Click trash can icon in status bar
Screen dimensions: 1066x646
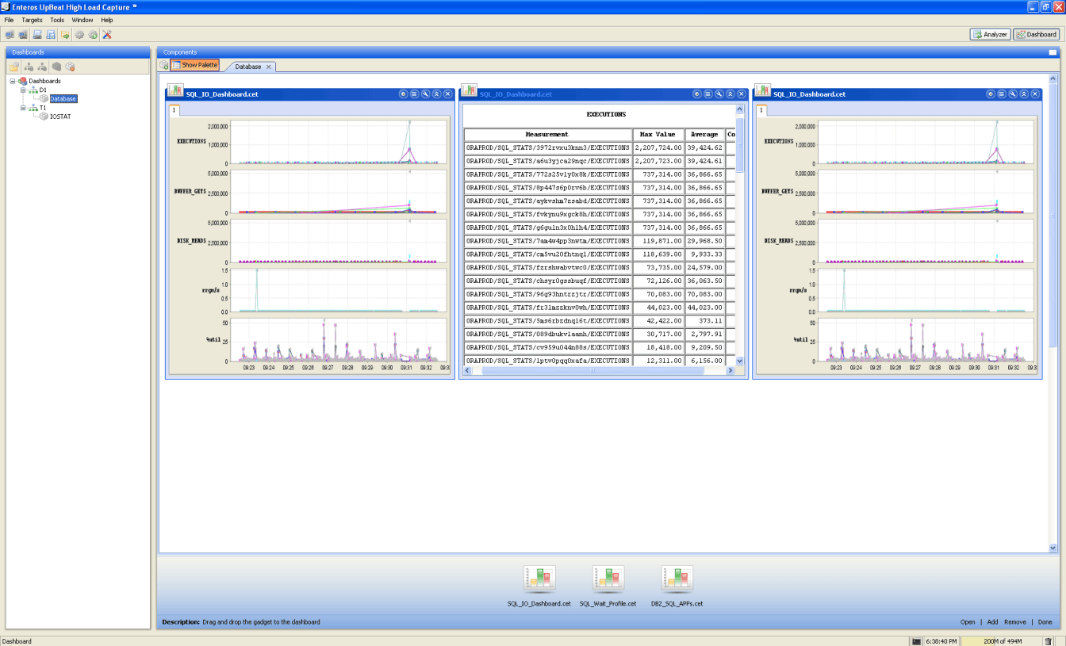click(1048, 641)
